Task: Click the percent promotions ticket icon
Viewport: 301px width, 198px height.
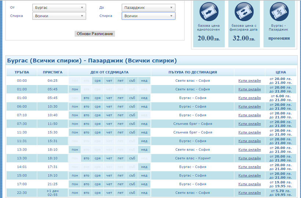Action: 279,11
